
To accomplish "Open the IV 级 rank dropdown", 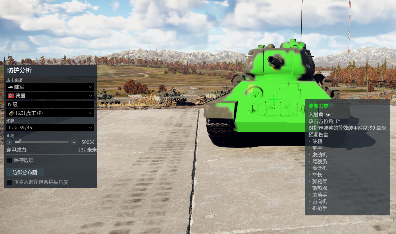I will (x=50, y=104).
